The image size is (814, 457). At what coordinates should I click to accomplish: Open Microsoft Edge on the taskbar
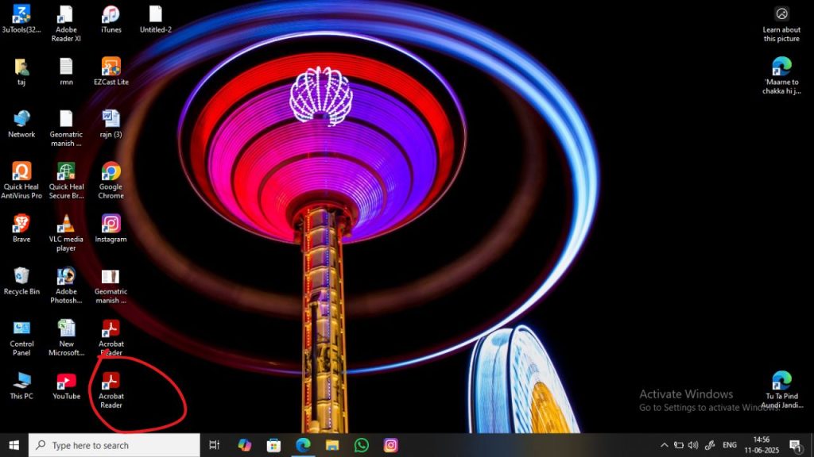pyautogui.click(x=303, y=445)
